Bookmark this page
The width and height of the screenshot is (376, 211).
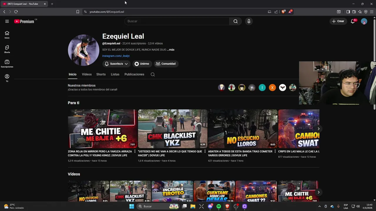pos(78,12)
